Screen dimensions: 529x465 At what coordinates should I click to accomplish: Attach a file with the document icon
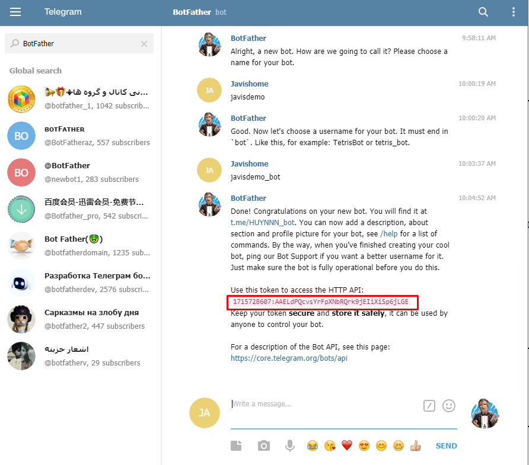point(236,446)
